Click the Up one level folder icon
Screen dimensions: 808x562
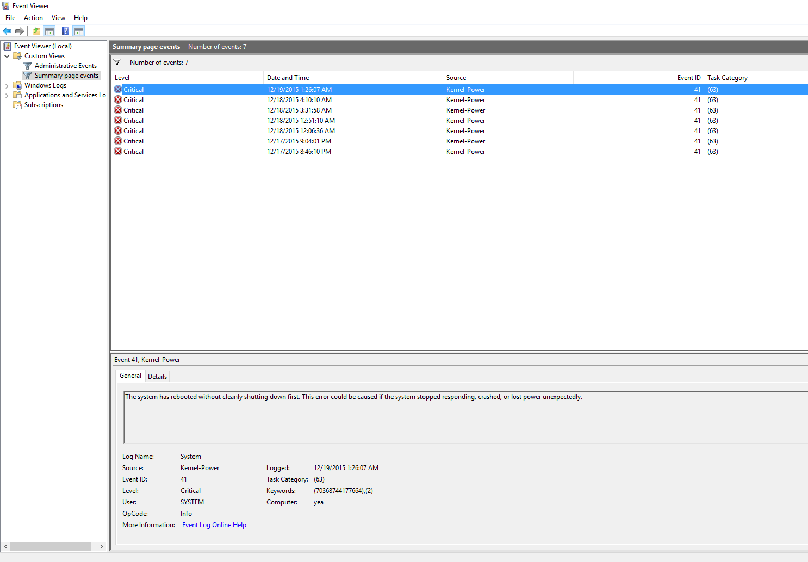point(36,31)
